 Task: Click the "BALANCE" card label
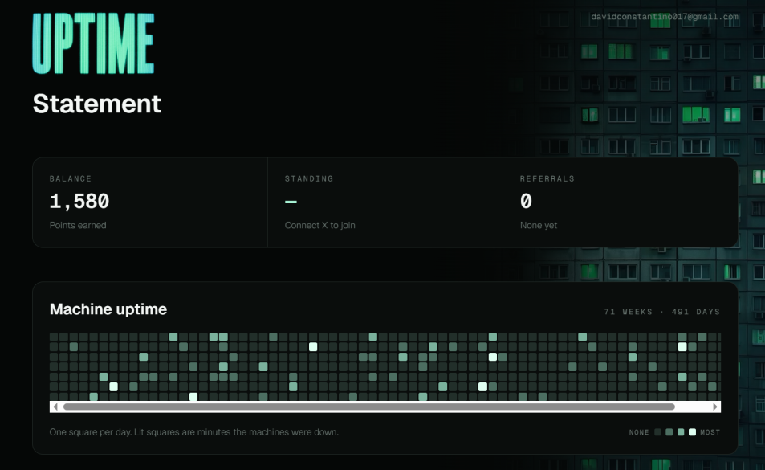click(71, 178)
